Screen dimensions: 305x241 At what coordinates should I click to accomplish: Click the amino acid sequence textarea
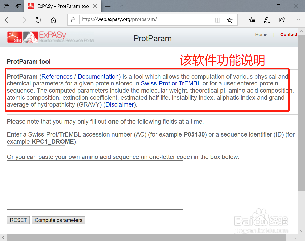[x=95, y=185]
